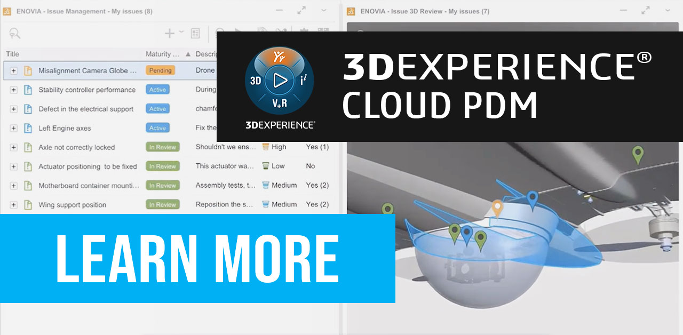
Task: Click the top social quadrant of the compass
Action: click(x=280, y=57)
